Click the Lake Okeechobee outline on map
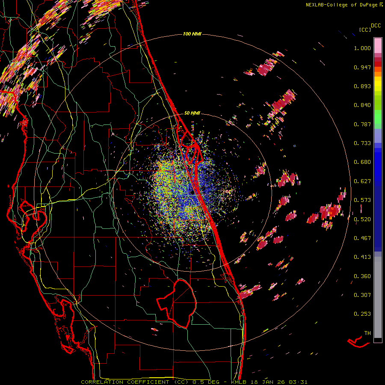The image size is (385, 385). pos(177,304)
